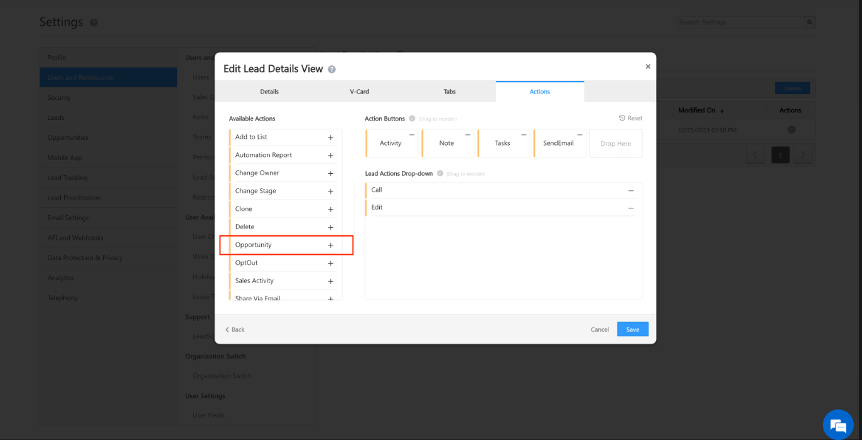Click Cancel in the dialog
Image resolution: width=862 pixels, height=440 pixels.
(x=600, y=330)
